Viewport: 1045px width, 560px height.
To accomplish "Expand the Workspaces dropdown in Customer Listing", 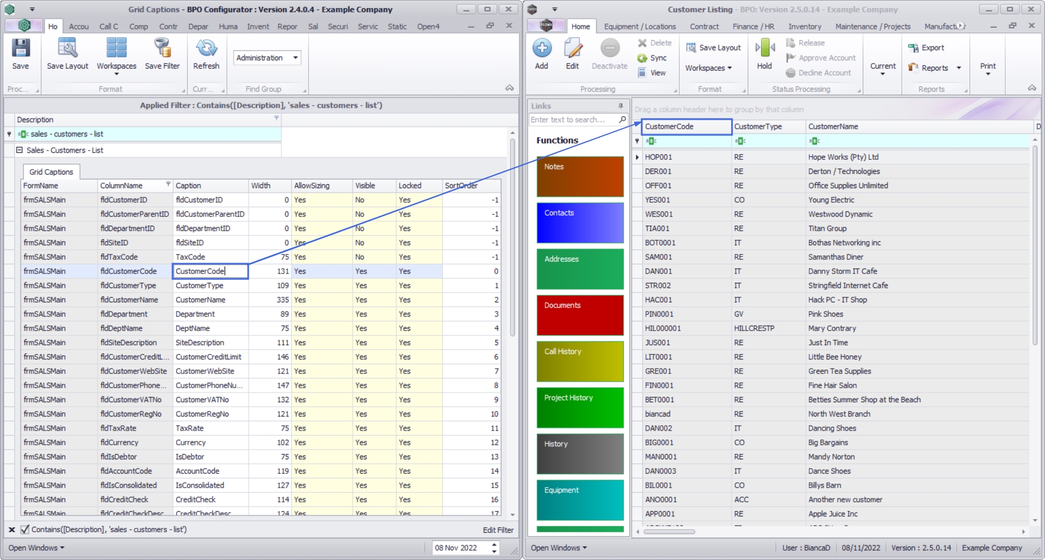I will 729,69.
